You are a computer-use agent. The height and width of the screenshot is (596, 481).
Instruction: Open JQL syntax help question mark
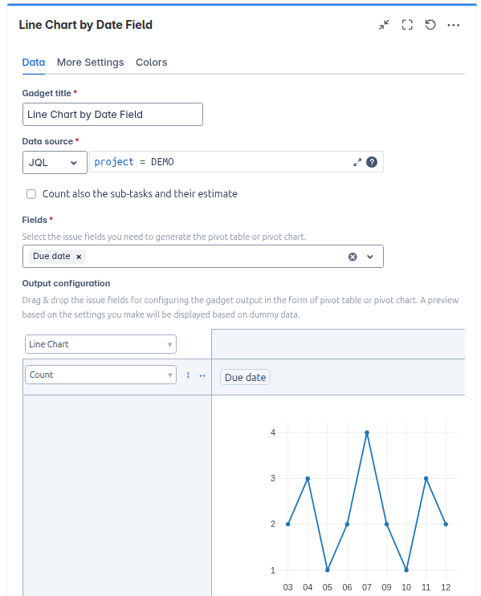point(372,162)
